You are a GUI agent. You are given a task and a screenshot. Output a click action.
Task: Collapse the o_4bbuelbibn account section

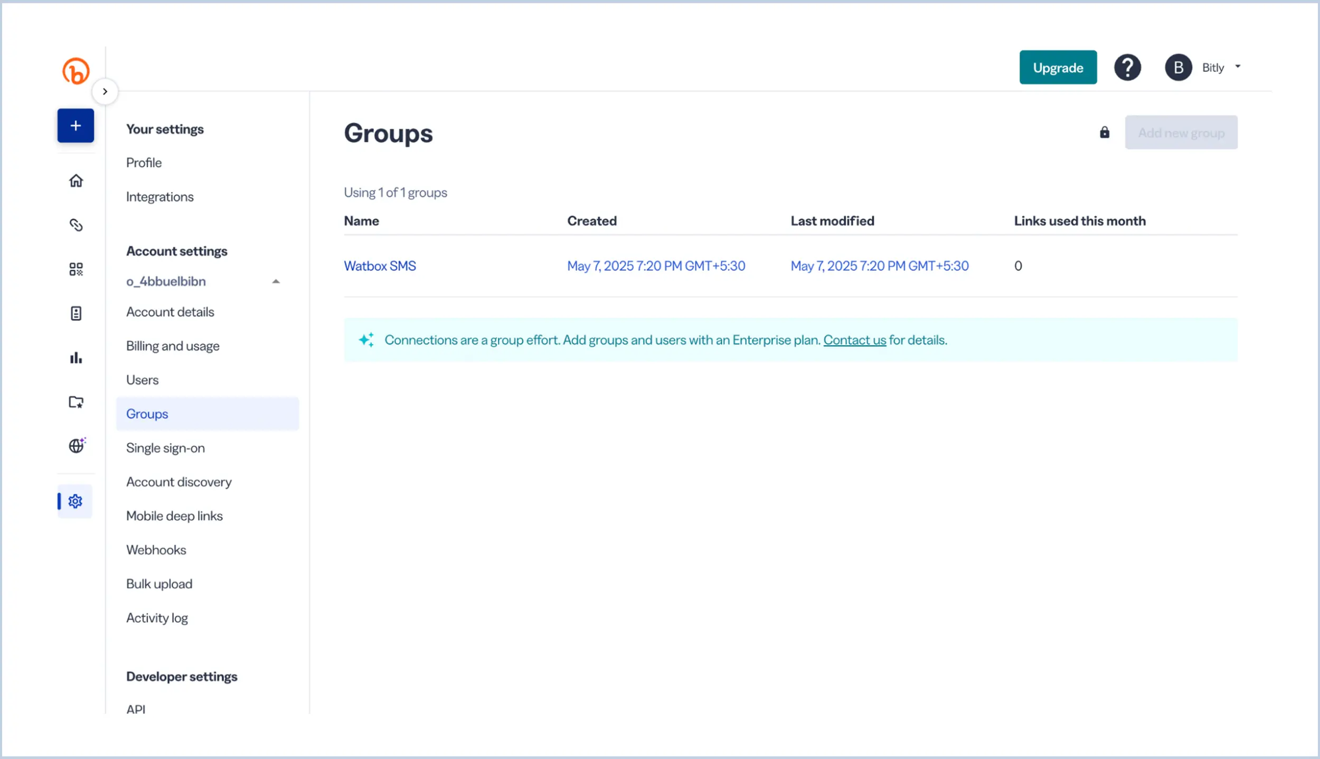pos(276,281)
